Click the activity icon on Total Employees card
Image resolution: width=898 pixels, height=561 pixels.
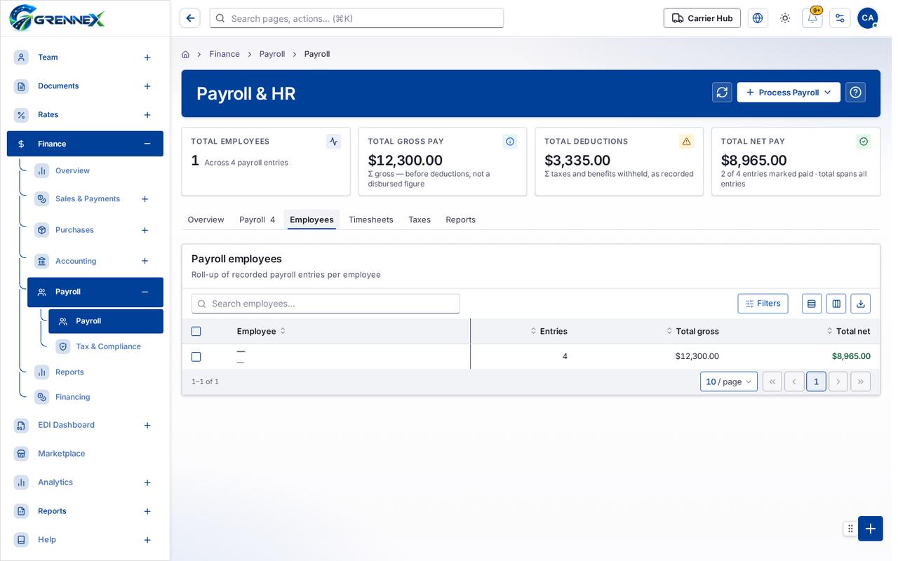pyautogui.click(x=334, y=142)
